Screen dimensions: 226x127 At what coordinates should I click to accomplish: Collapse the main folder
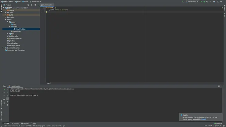pos(8,22)
